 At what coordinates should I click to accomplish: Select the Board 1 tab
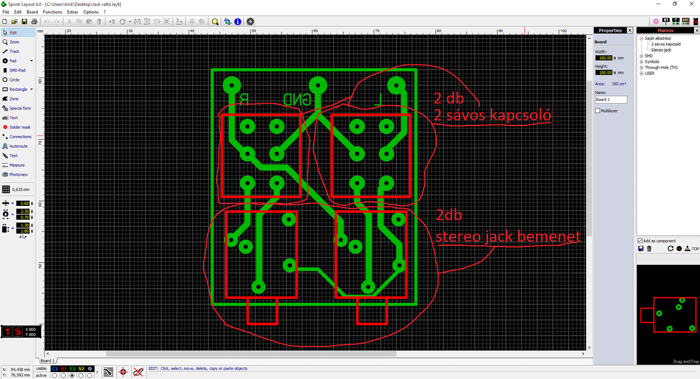point(48,361)
